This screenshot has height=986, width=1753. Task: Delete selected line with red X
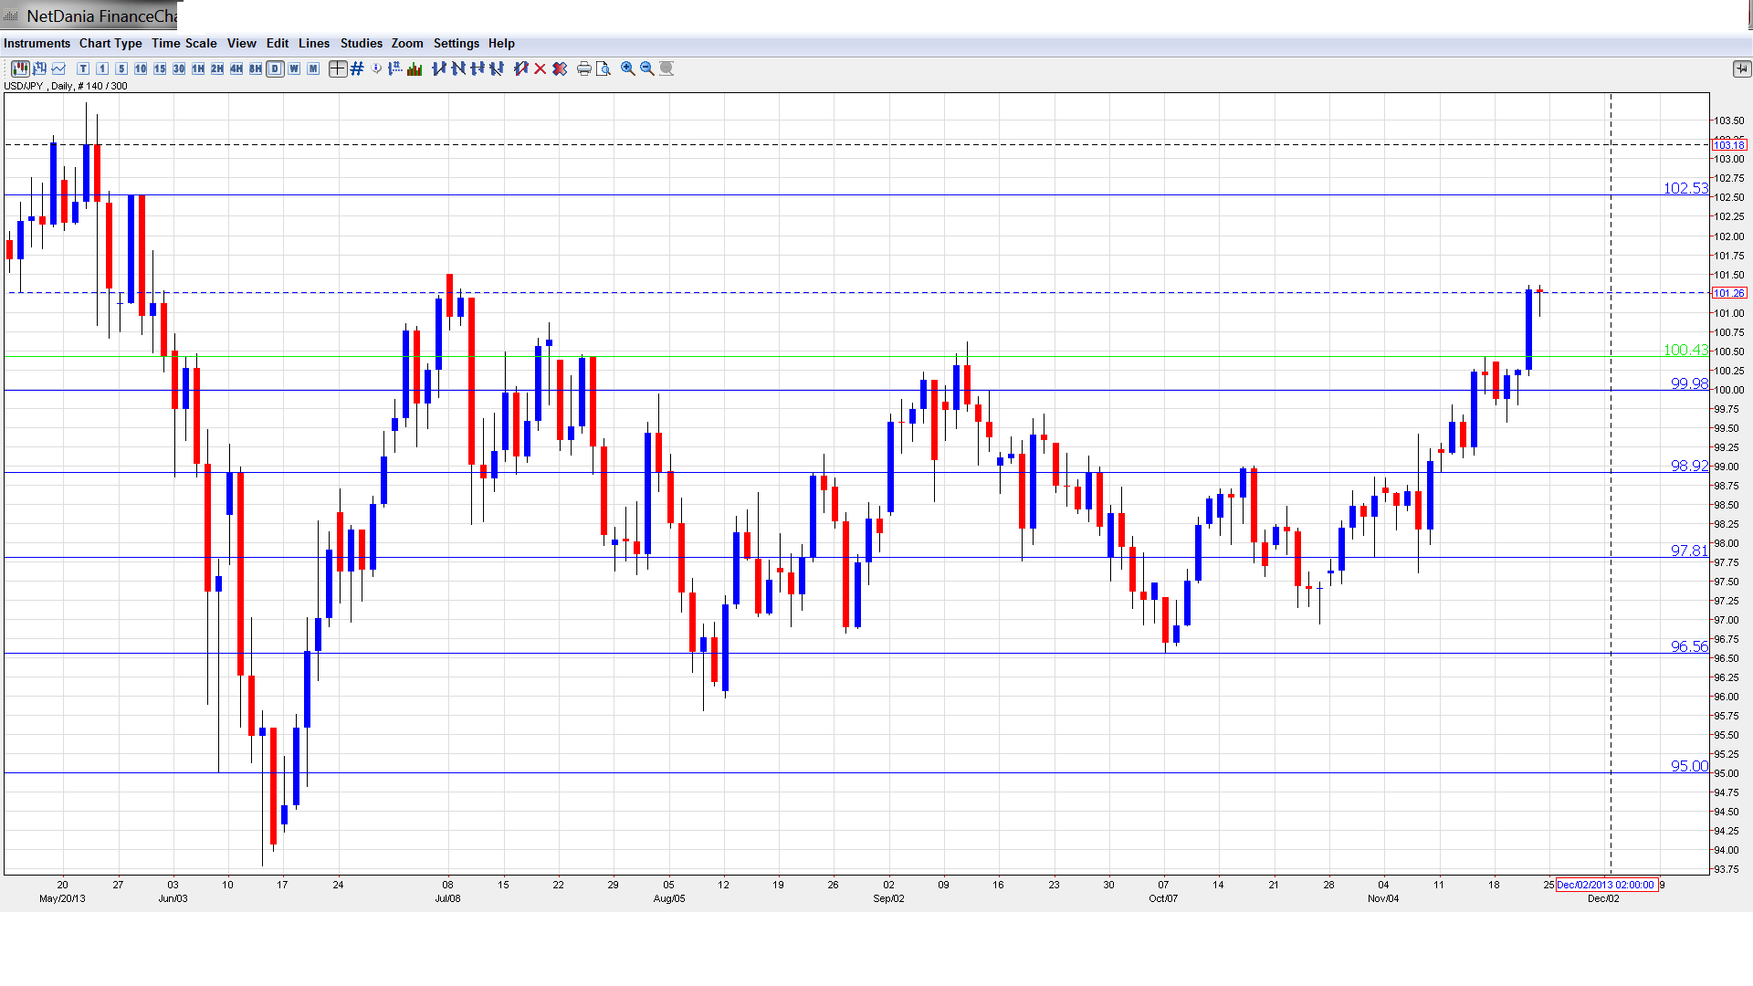coord(541,68)
